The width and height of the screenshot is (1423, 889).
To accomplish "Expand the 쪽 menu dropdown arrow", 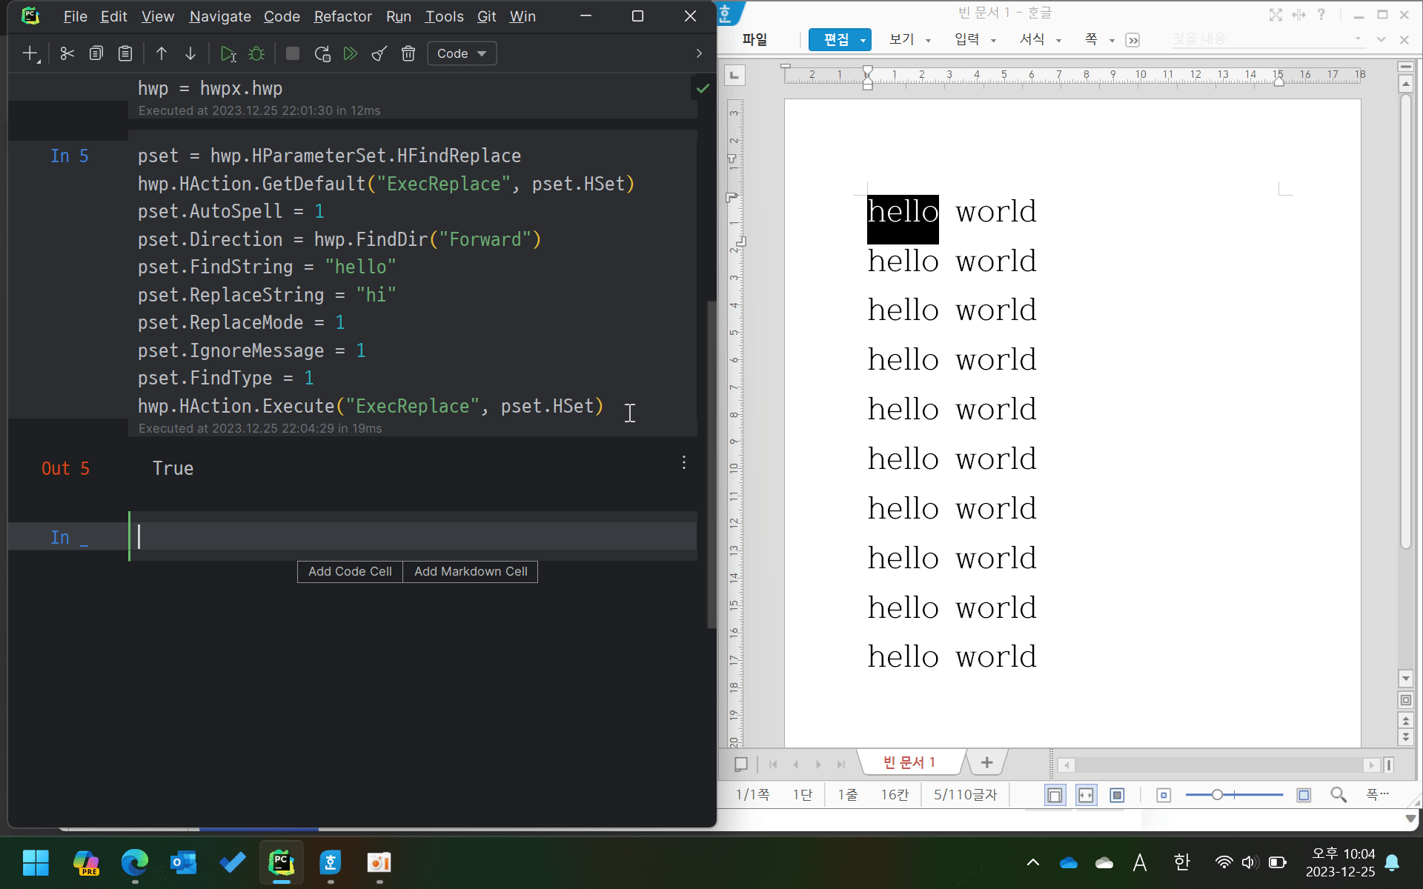I will pos(1112,40).
